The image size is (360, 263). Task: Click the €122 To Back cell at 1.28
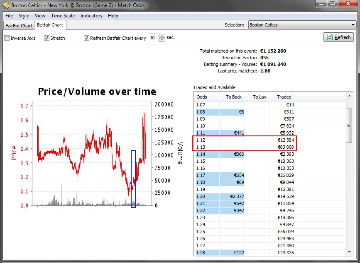232,253
